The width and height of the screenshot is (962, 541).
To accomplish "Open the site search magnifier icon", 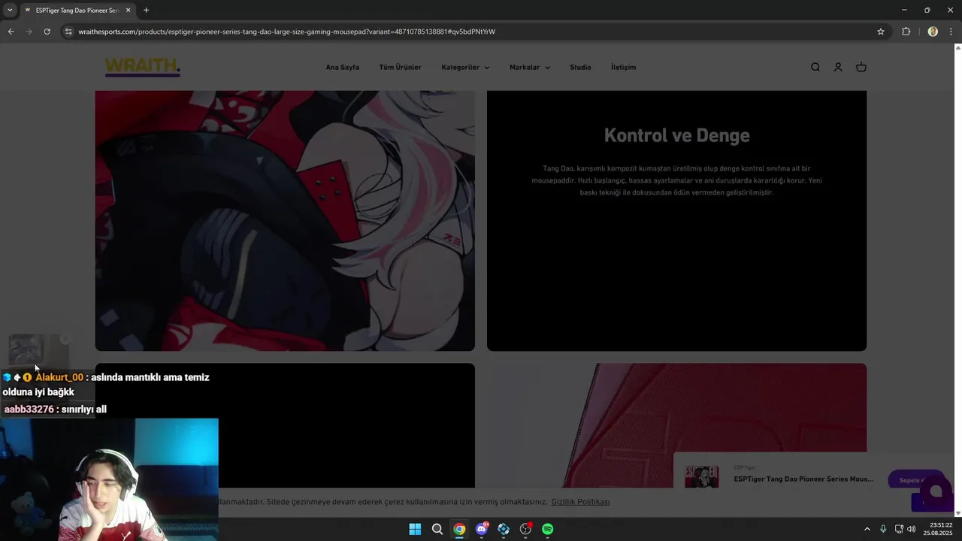I will point(815,67).
